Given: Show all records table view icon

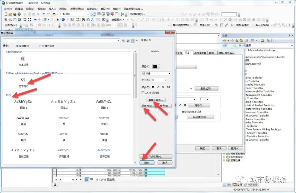Looking at the screenshot, I should pos(87,180).
